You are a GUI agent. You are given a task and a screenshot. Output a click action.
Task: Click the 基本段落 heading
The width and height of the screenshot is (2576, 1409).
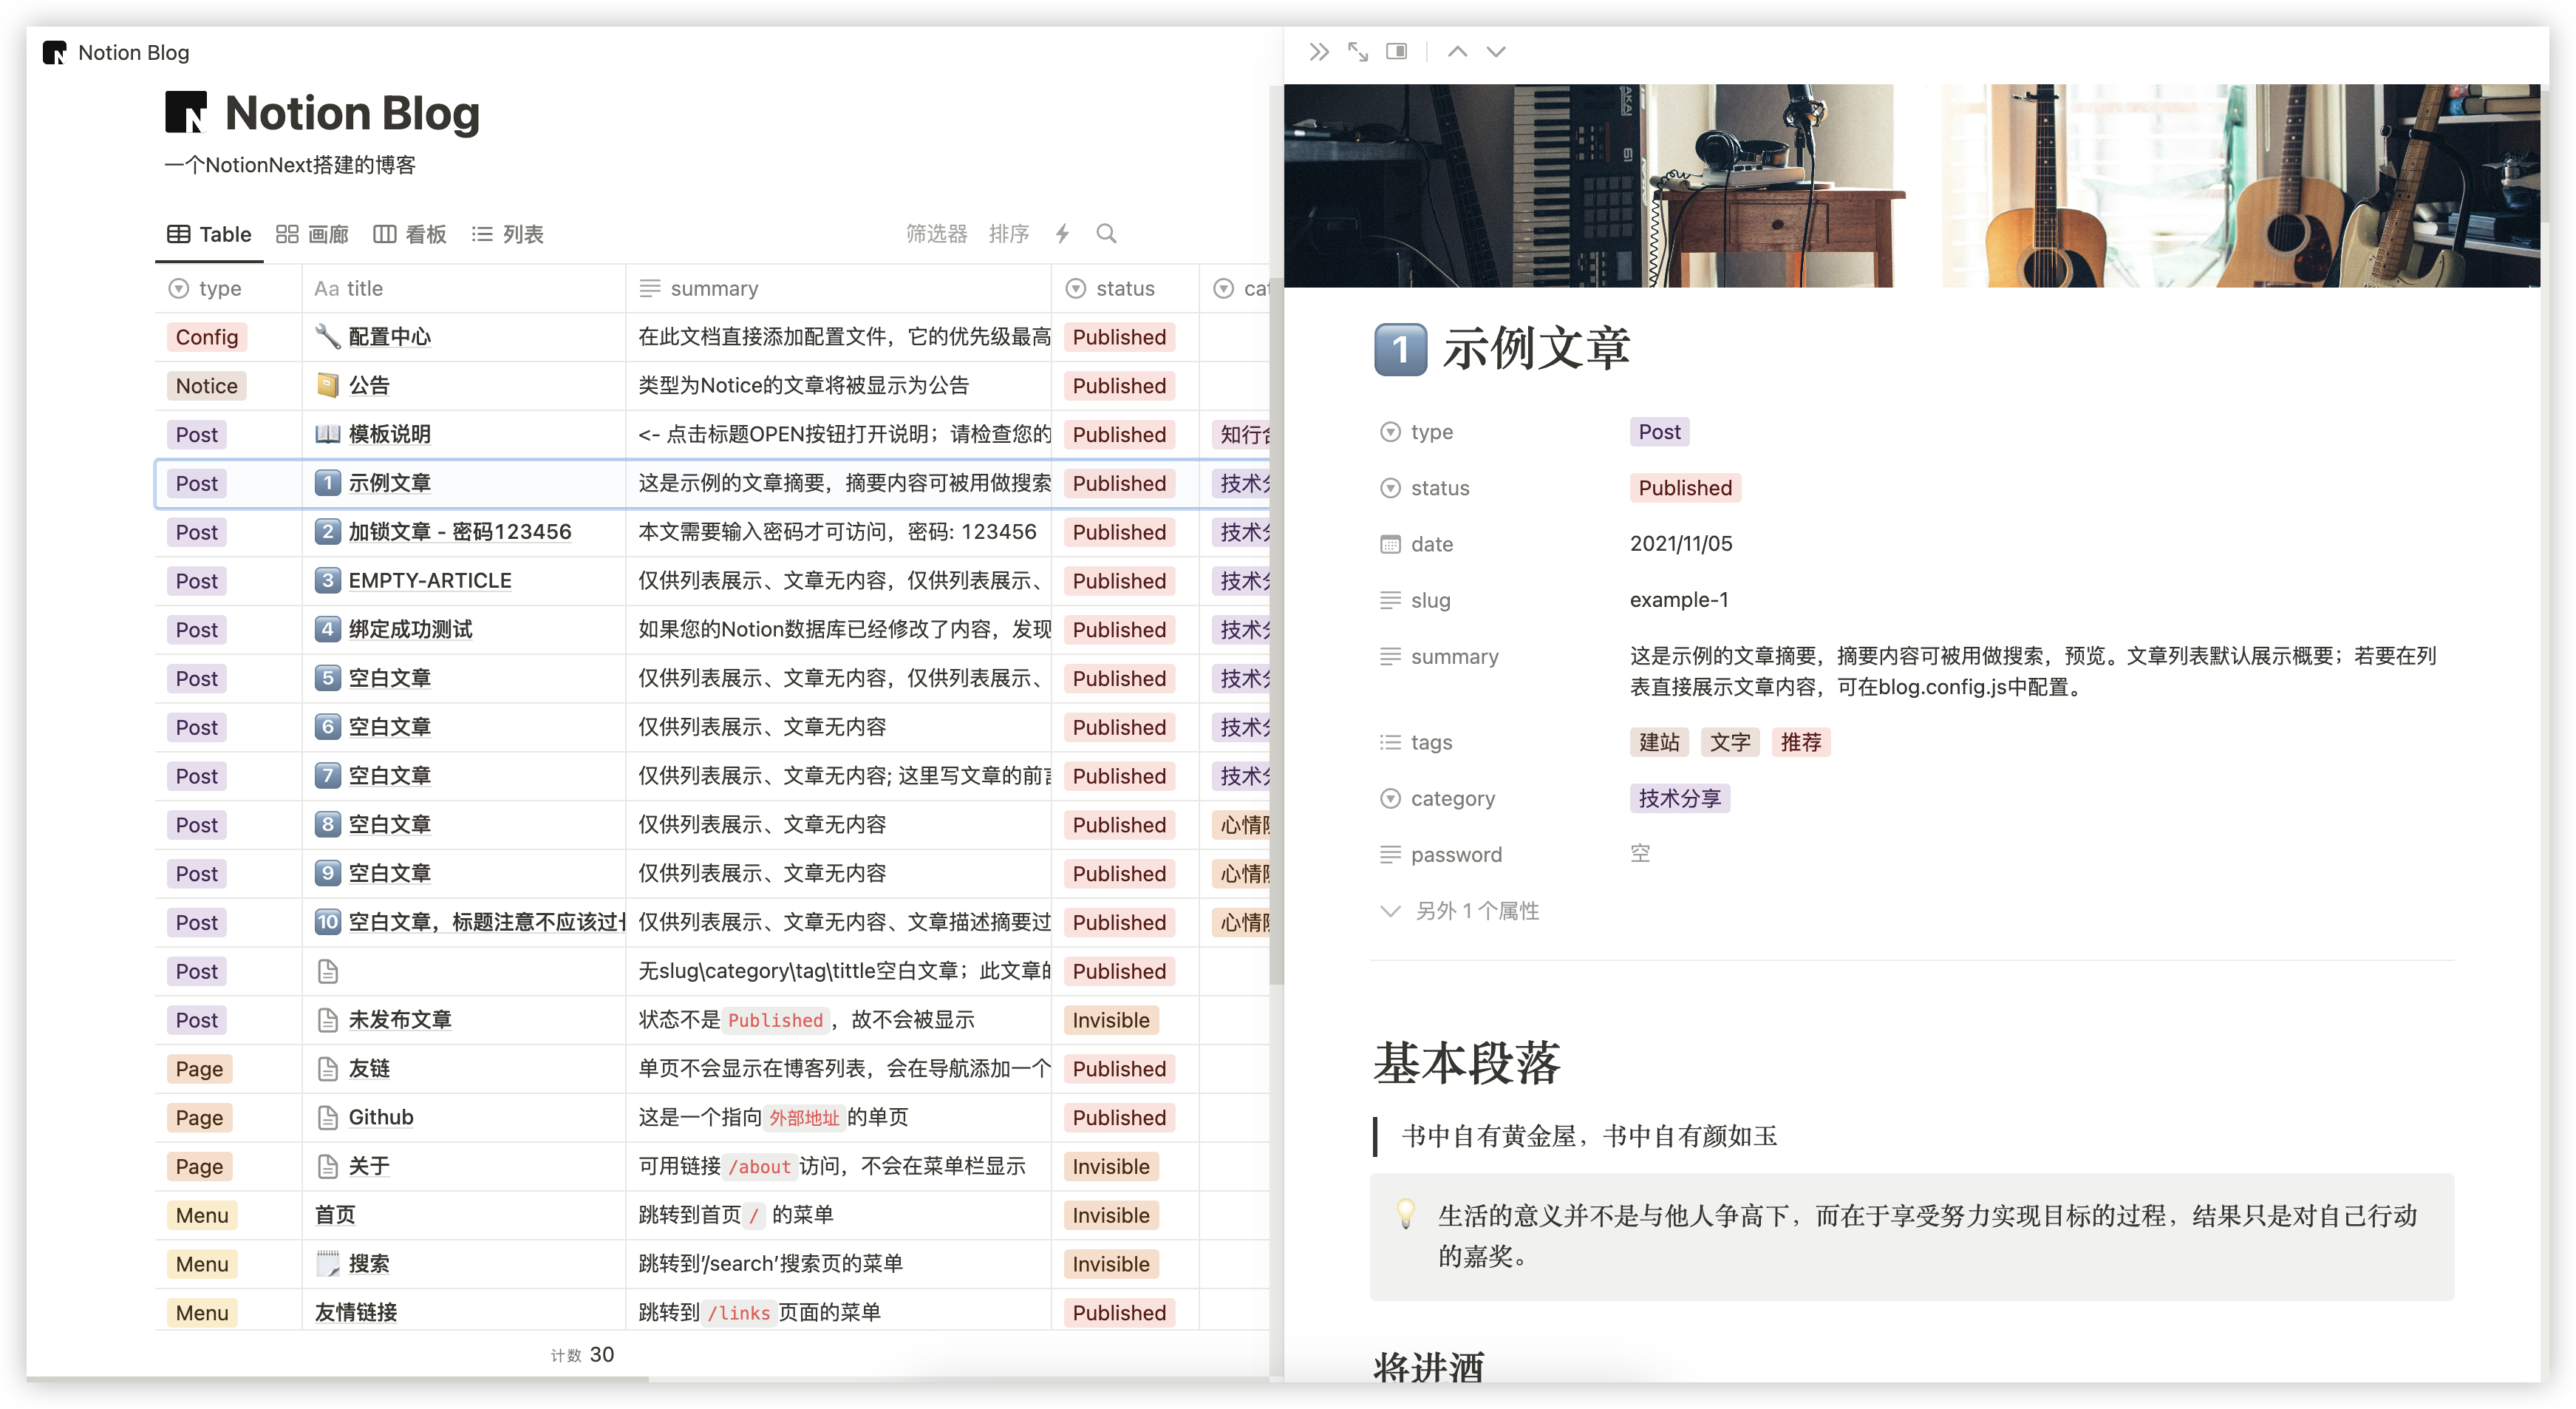[x=1467, y=1064]
